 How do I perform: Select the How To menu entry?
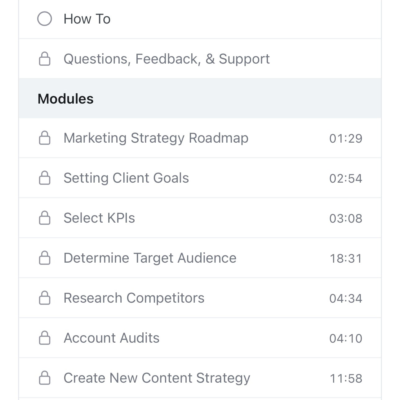click(x=87, y=19)
